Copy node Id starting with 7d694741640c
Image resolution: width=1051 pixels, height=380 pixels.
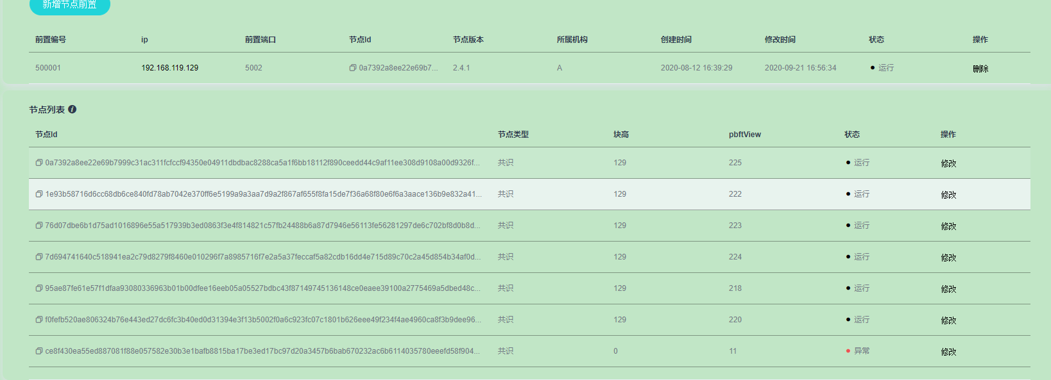(x=38, y=257)
